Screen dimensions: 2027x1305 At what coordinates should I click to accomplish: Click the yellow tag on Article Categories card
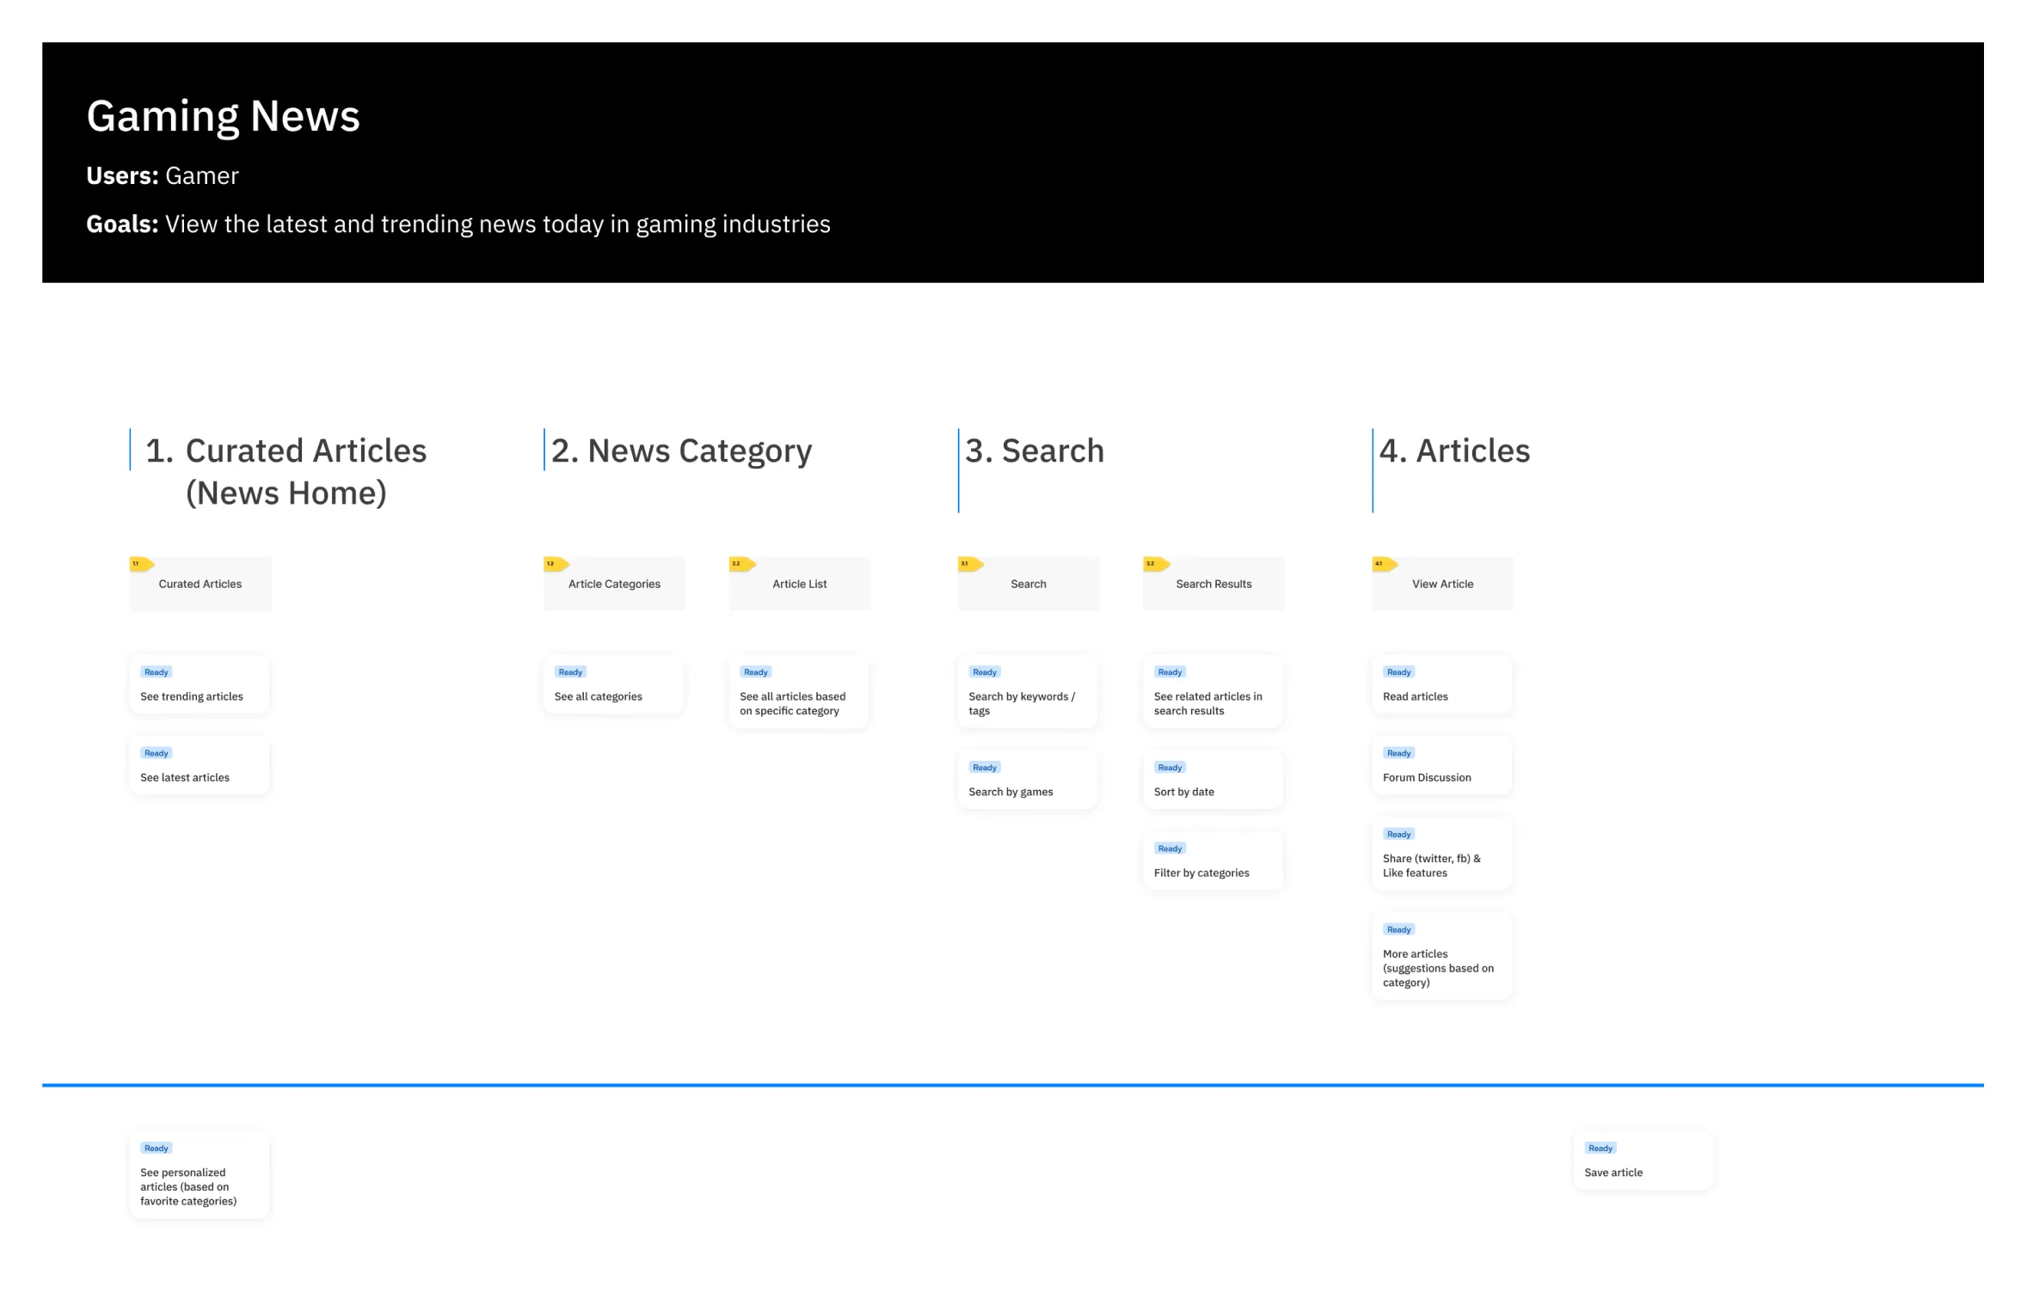coord(556,564)
